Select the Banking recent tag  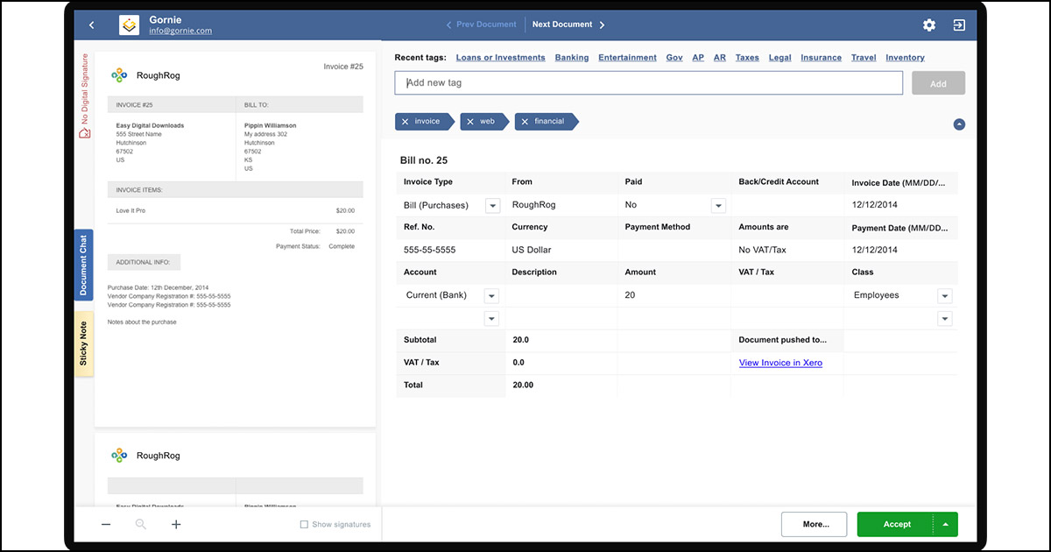coord(572,58)
